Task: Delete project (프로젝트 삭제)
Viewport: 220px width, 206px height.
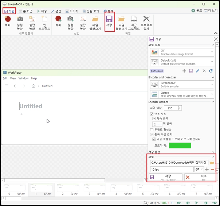Action: (x=146, y=23)
